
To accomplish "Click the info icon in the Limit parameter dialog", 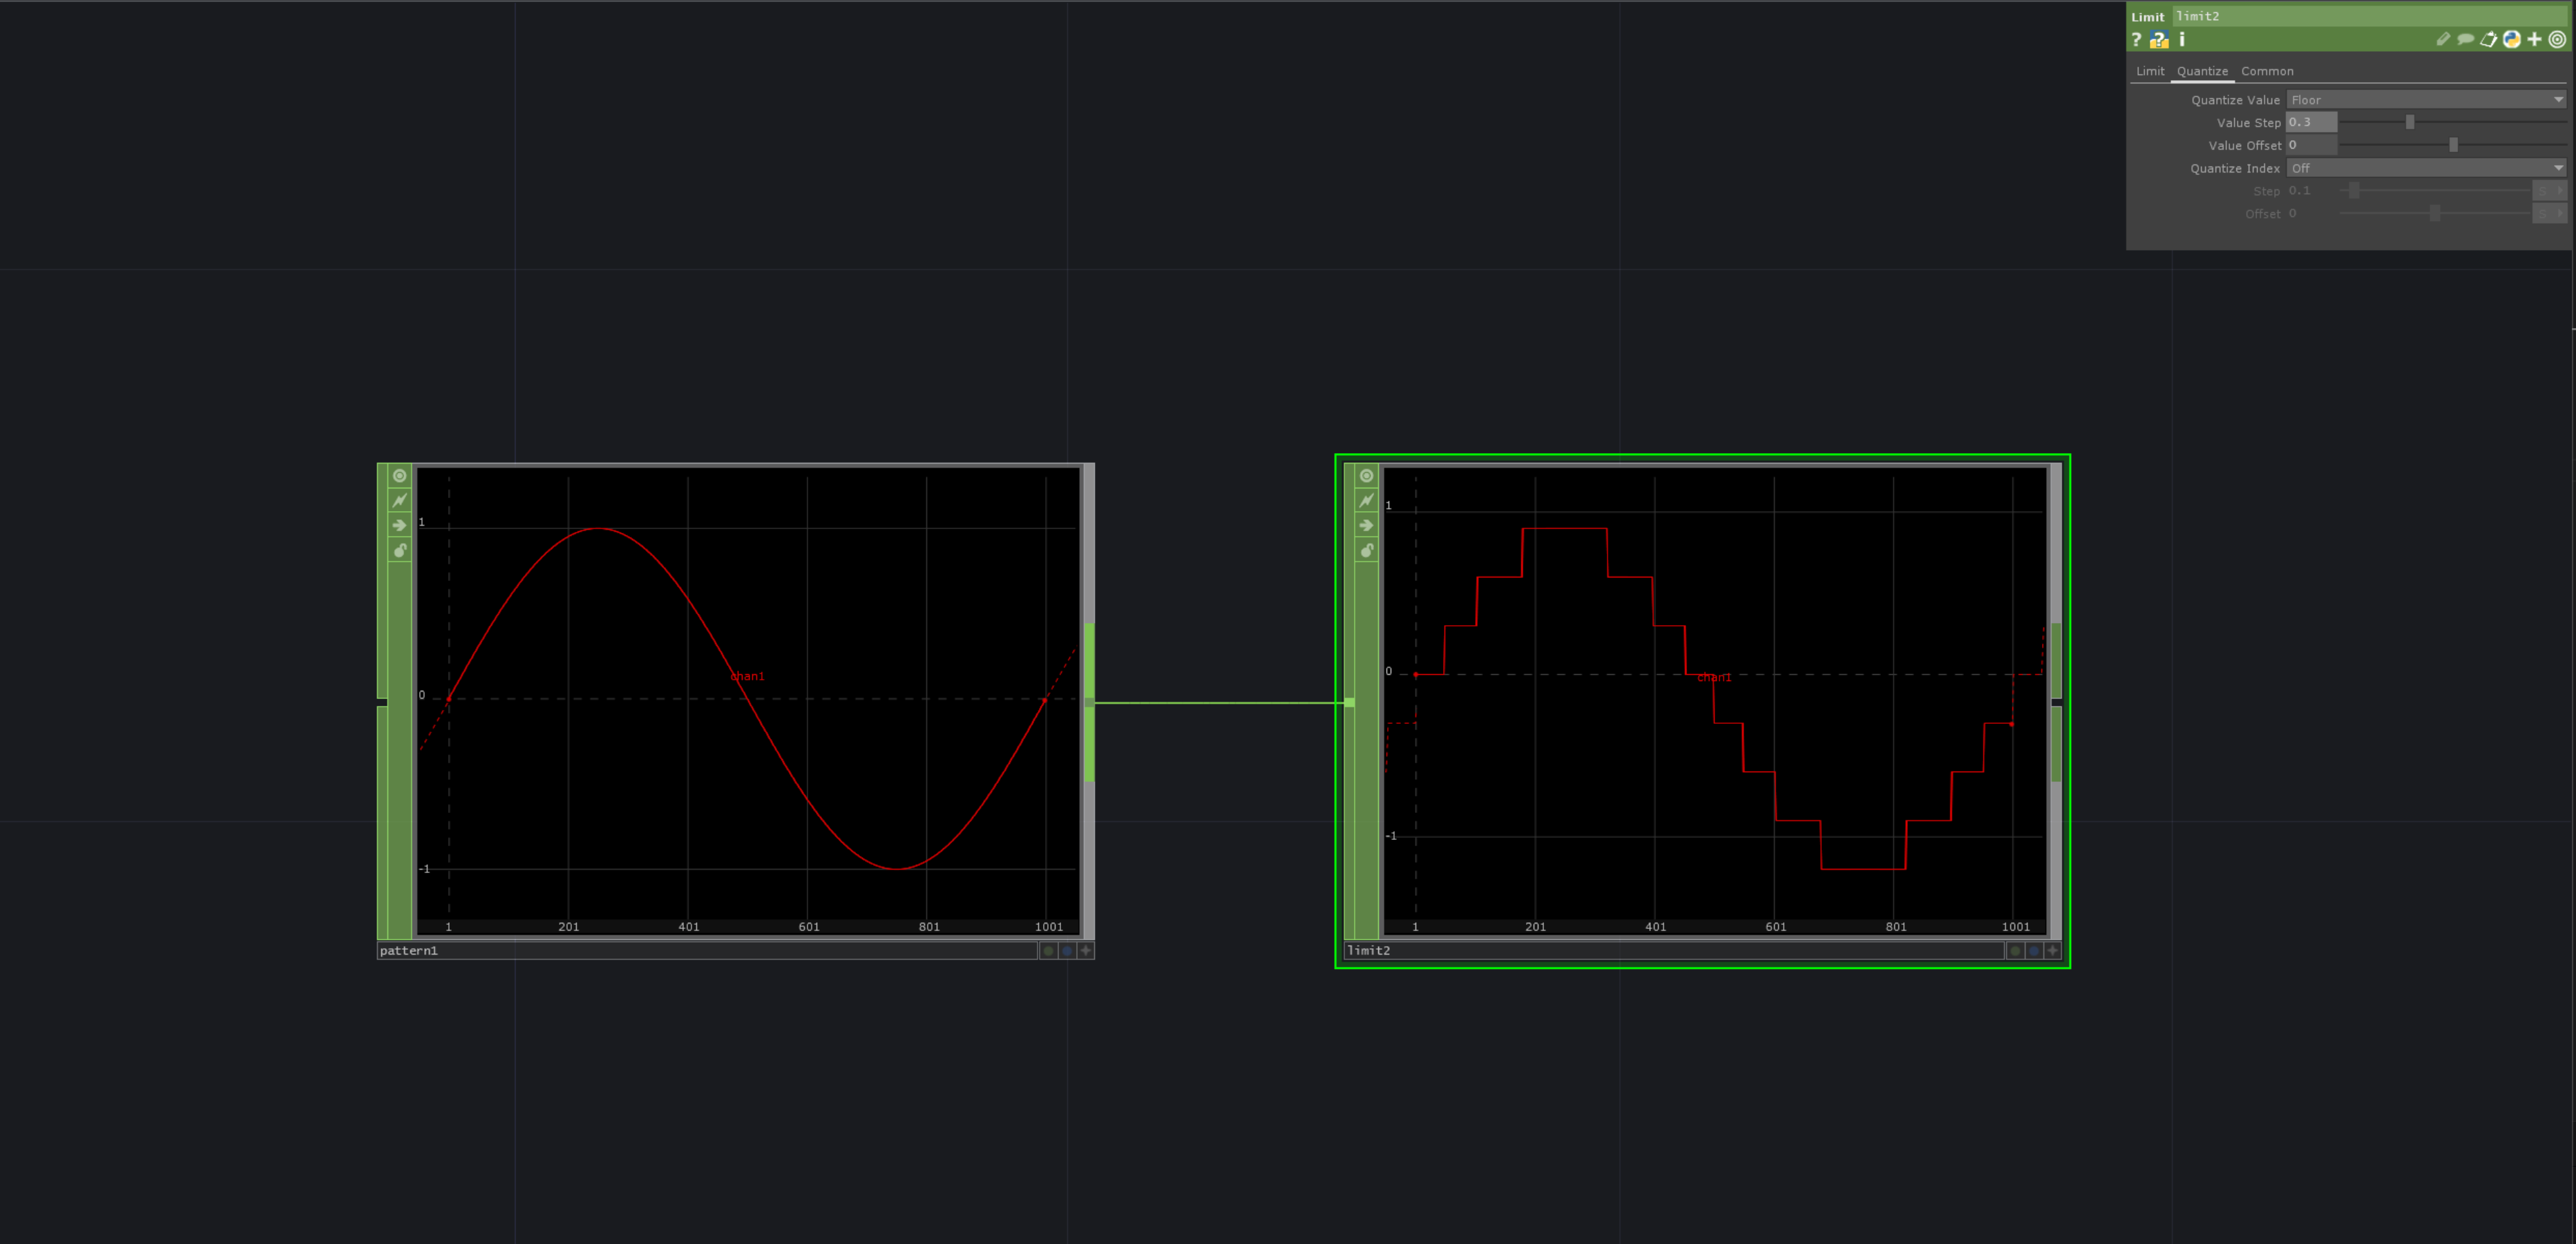I will (x=2181, y=39).
